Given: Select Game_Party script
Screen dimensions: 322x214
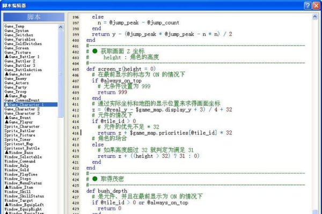Looking at the screenshot, I should tap(16, 87).
